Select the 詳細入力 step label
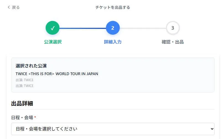Viewport: 221px width, 139px height. [x=113, y=42]
